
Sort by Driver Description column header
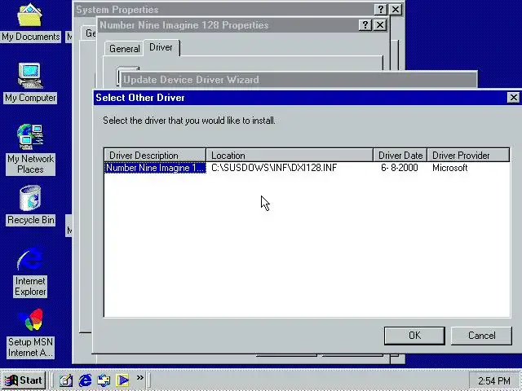click(x=155, y=156)
